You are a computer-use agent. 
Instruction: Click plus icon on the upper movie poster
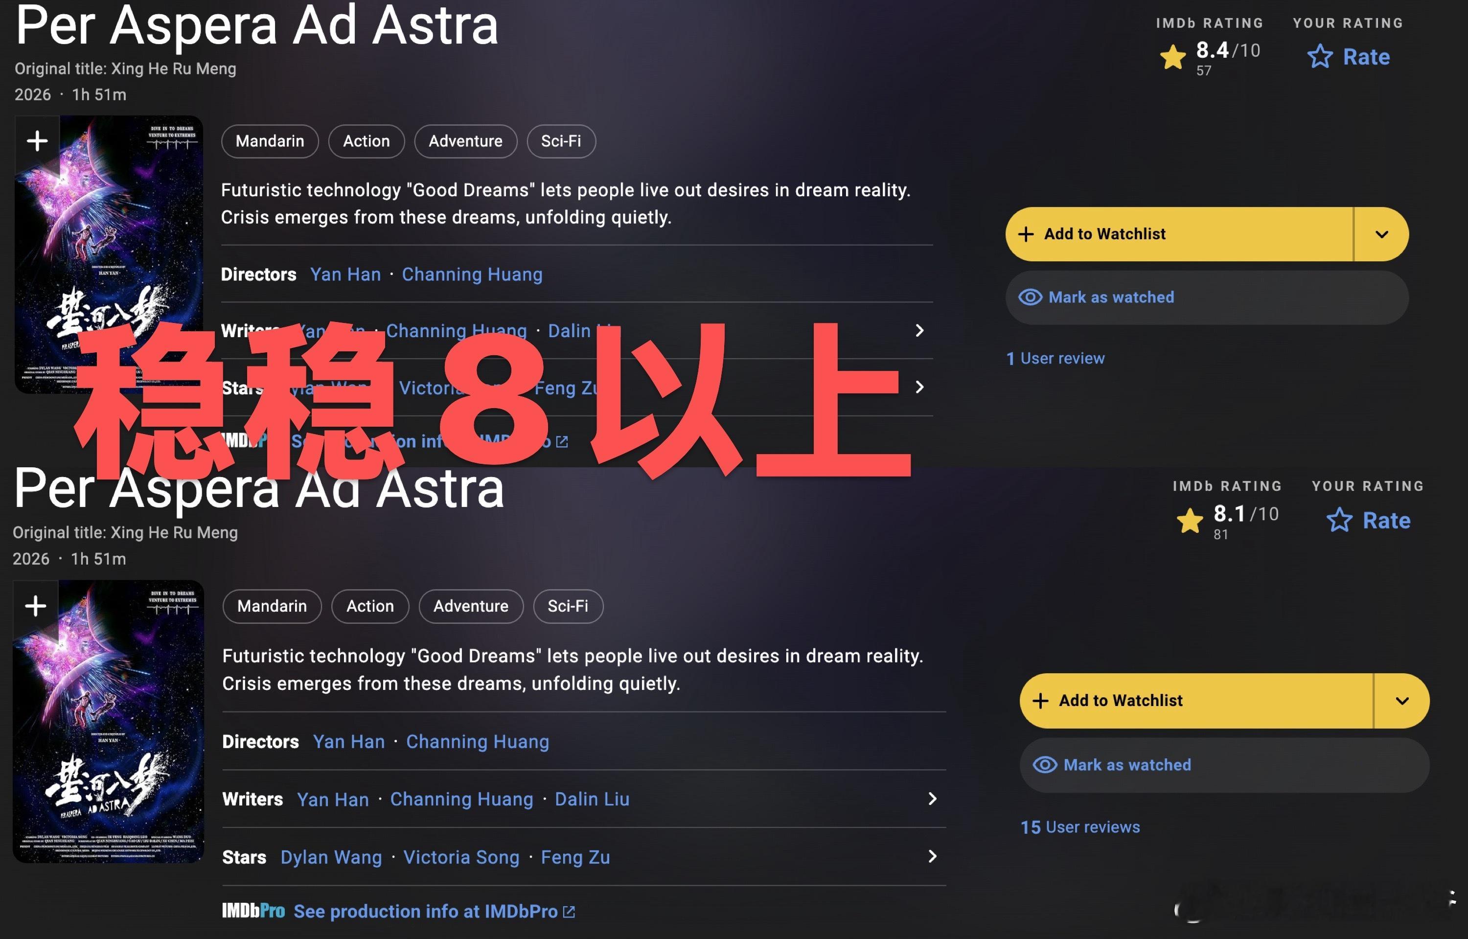(37, 140)
